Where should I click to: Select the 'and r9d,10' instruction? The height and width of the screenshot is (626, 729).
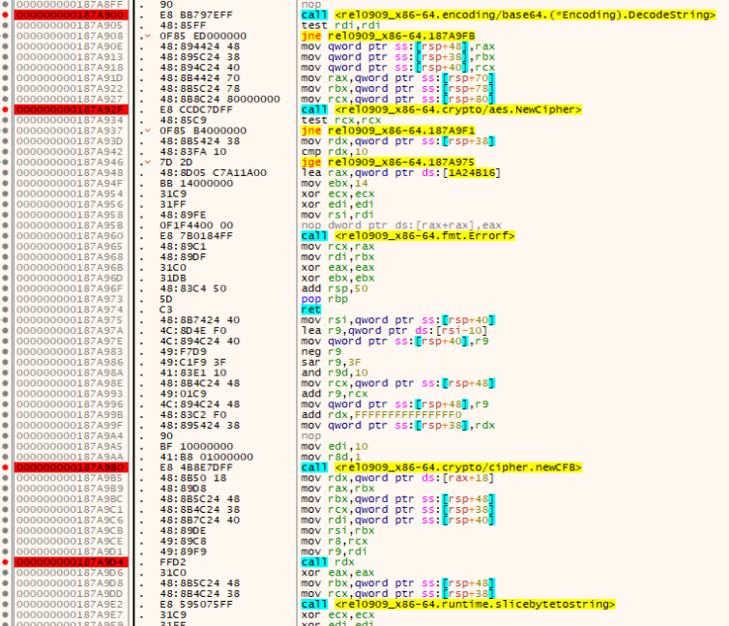point(335,373)
